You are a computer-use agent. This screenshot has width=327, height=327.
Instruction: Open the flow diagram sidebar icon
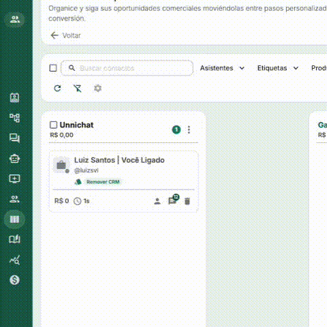[14, 118]
